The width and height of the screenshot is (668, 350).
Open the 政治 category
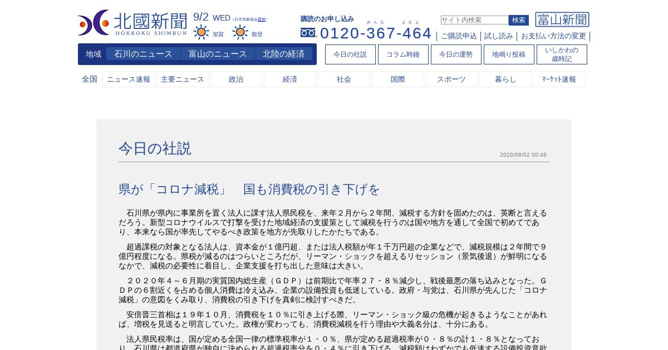236,79
